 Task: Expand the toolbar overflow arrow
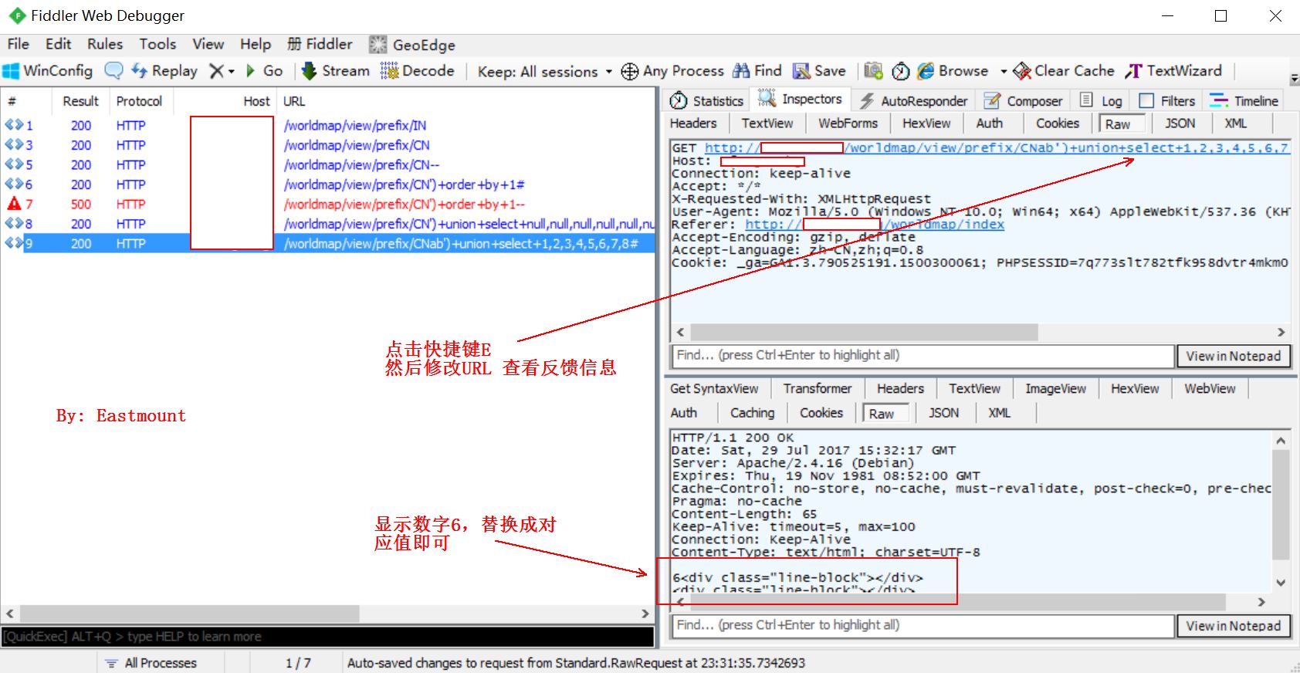point(1294,79)
